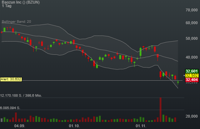Click the 70,000 price axis label
The width and height of the screenshot is (200, 129).
click(x=191, y=10)
